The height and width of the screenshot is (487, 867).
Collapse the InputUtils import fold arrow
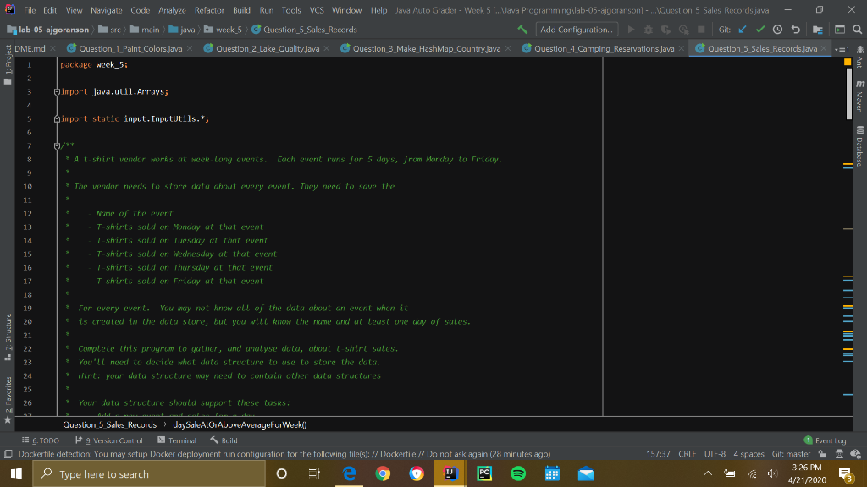(58, 118)
